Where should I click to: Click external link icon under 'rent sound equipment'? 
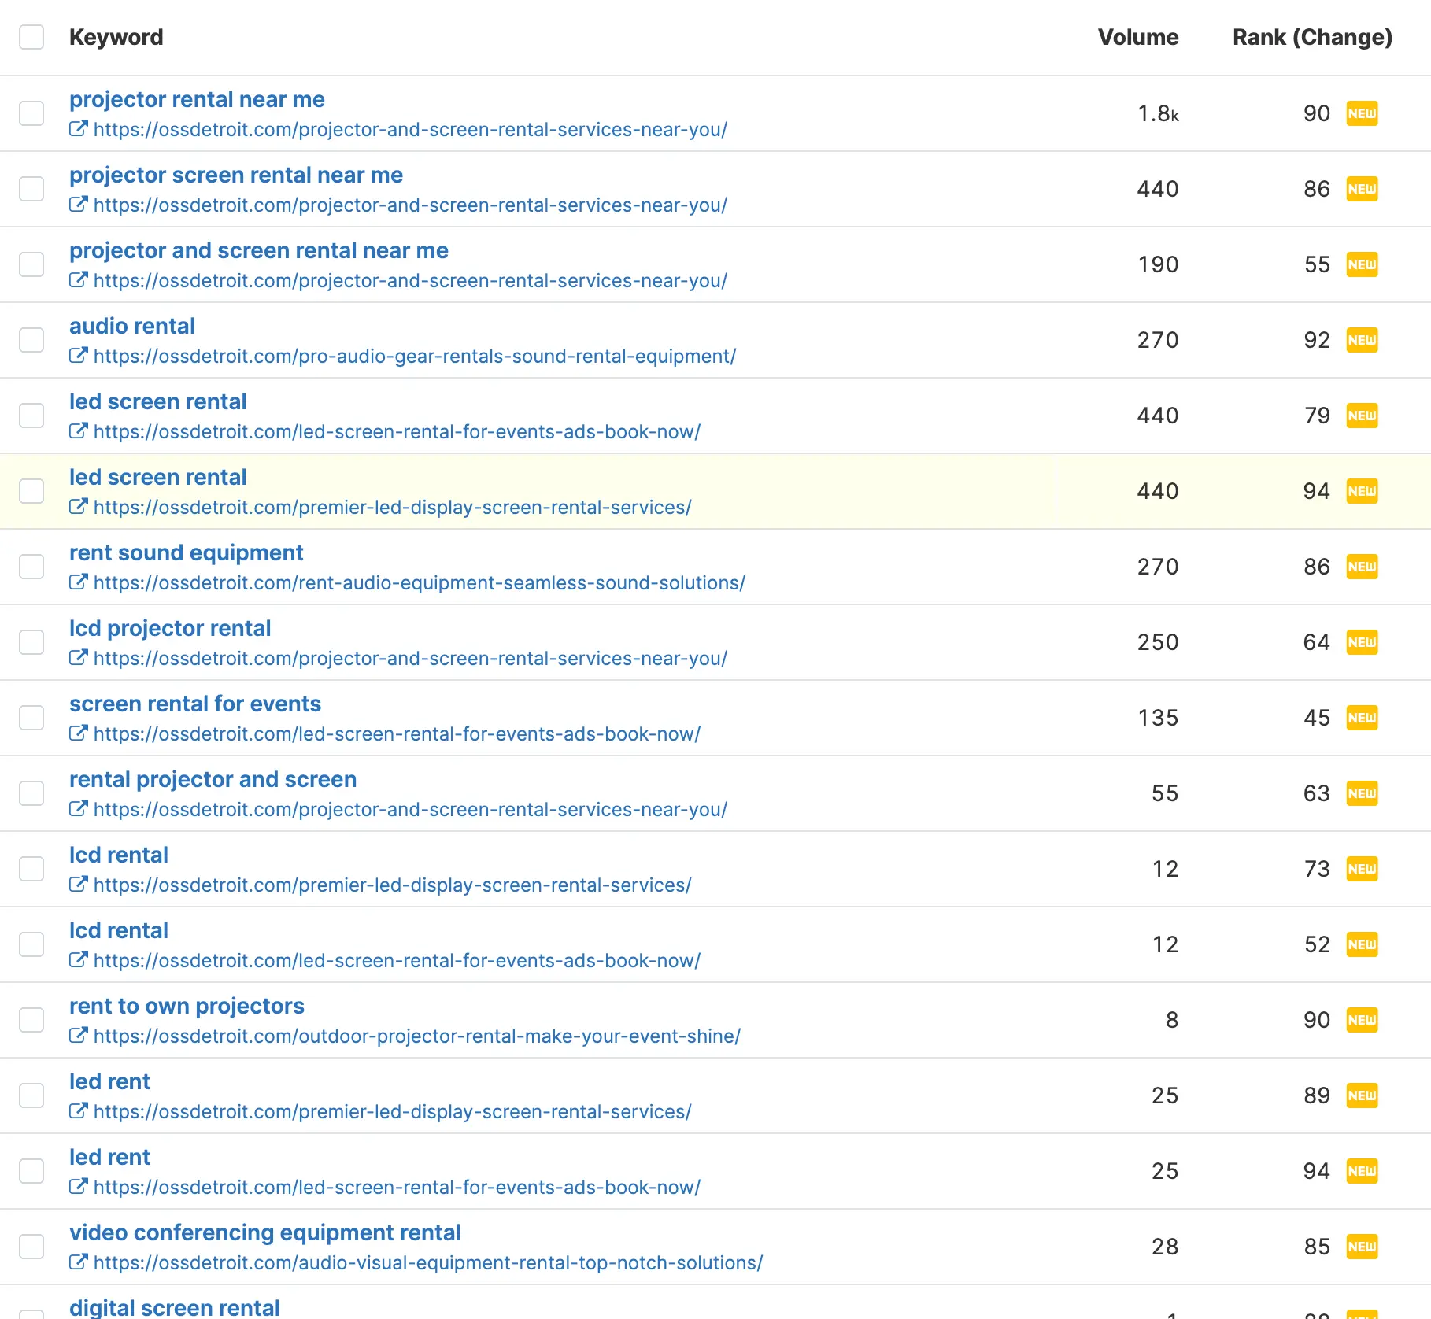78,582
